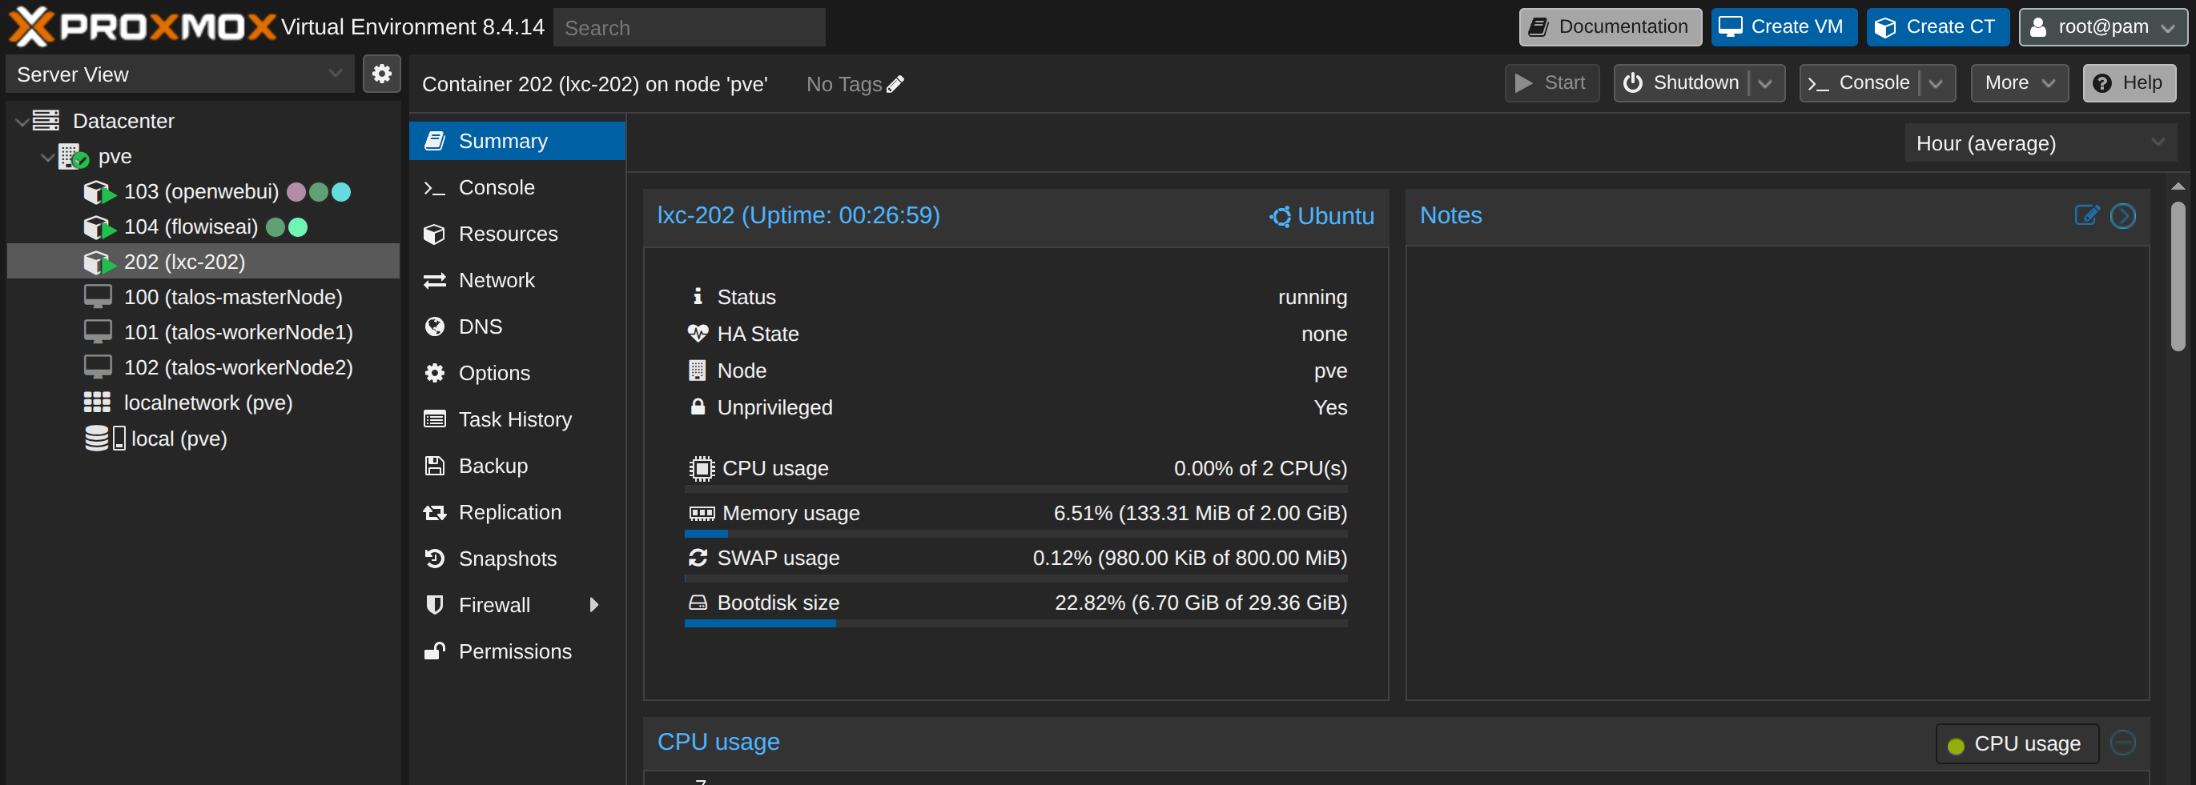Click the Search input field
This screenshot has width=2196, height=785.
pos(689,27)
